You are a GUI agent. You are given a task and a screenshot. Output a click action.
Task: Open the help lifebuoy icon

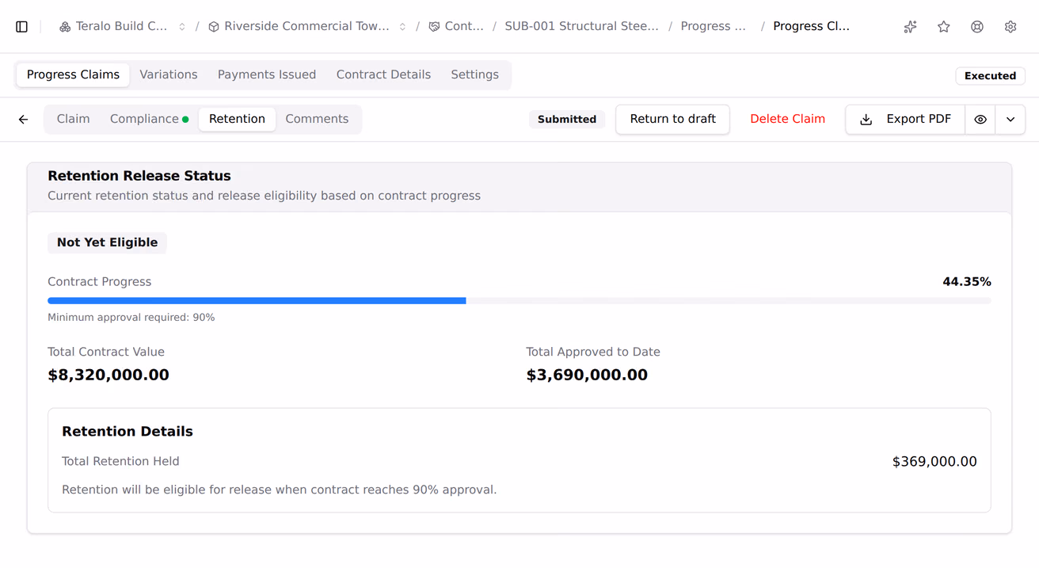tap(977, 27)
